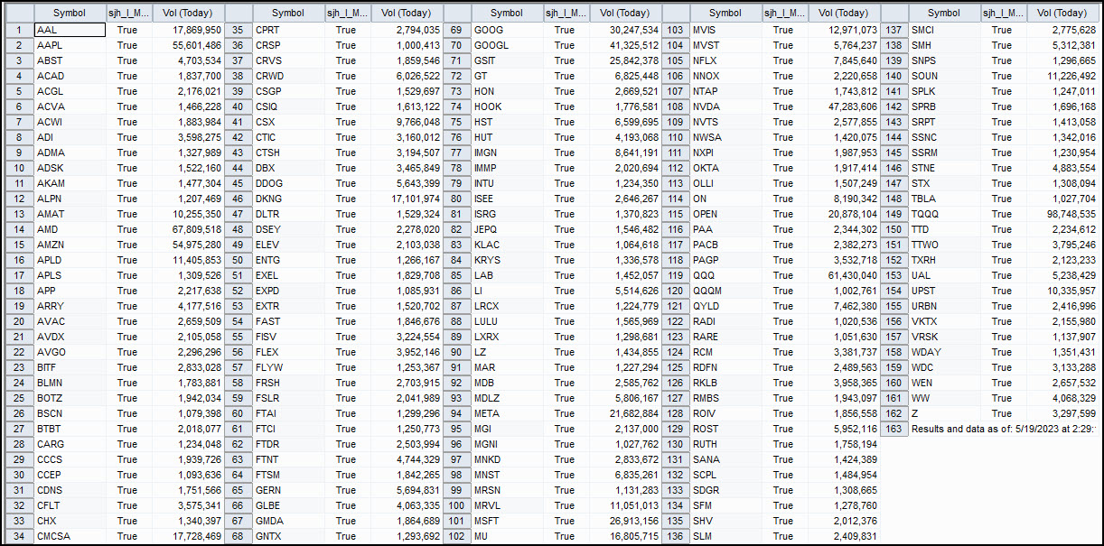Select row number 68 header

pos(238,536)
